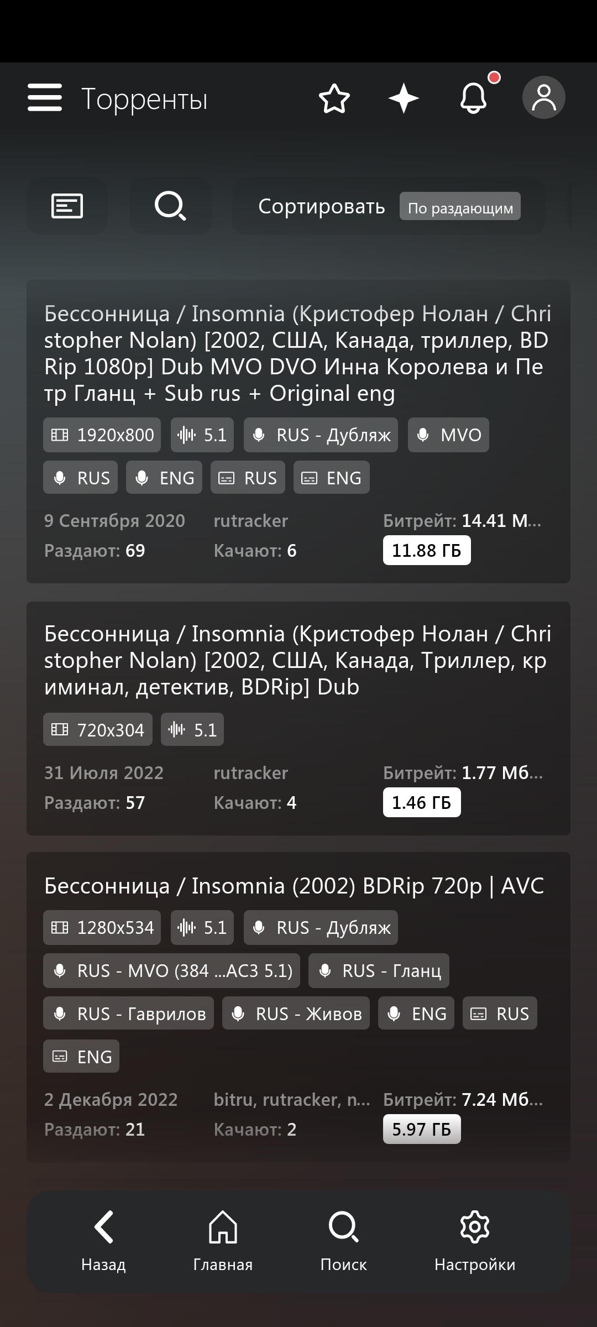The height and width of the screenshot is (1327, 597).
Task: Open favorites star icon
Action: [334, 99]
